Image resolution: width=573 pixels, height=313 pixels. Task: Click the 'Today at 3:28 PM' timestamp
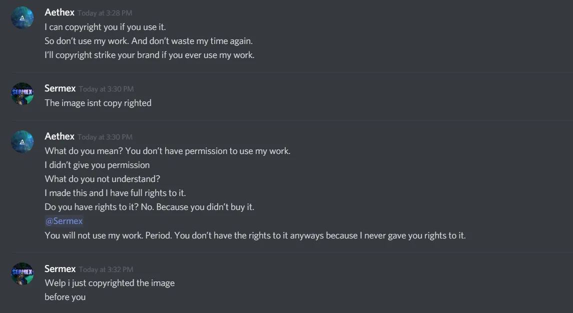[x=105, y=13]
